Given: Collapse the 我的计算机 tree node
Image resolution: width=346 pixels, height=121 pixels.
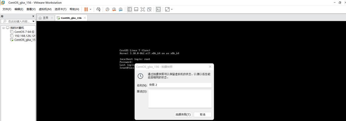Looking at the screenshot, I should 4,28.
